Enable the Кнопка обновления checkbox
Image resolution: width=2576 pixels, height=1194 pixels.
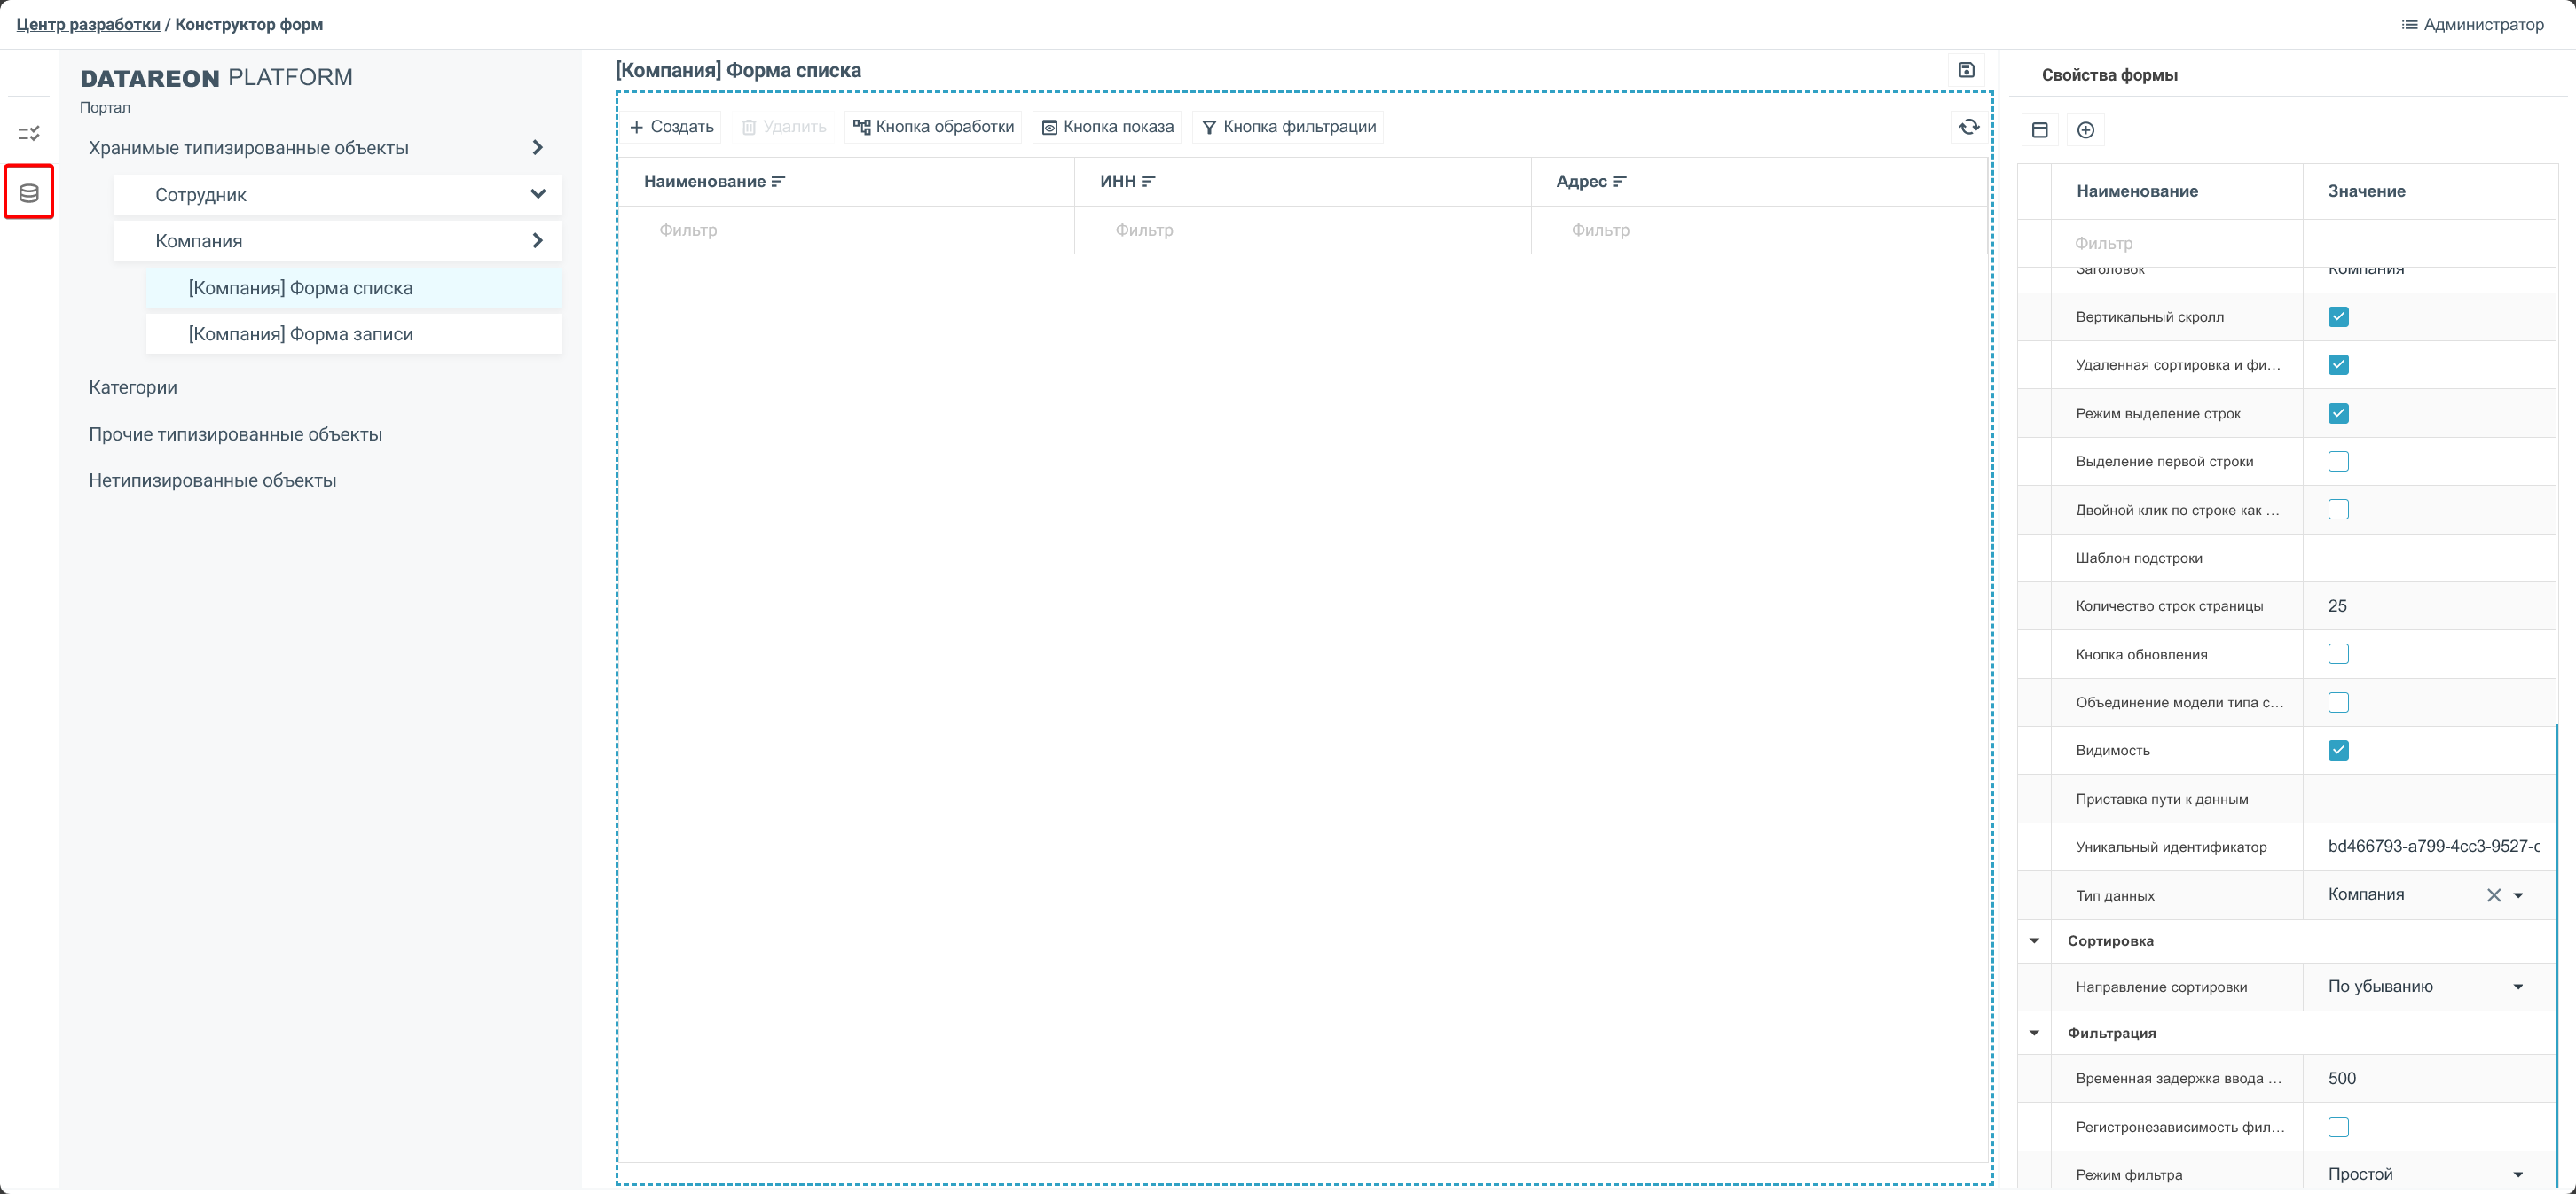click(x=2337, y=654)
